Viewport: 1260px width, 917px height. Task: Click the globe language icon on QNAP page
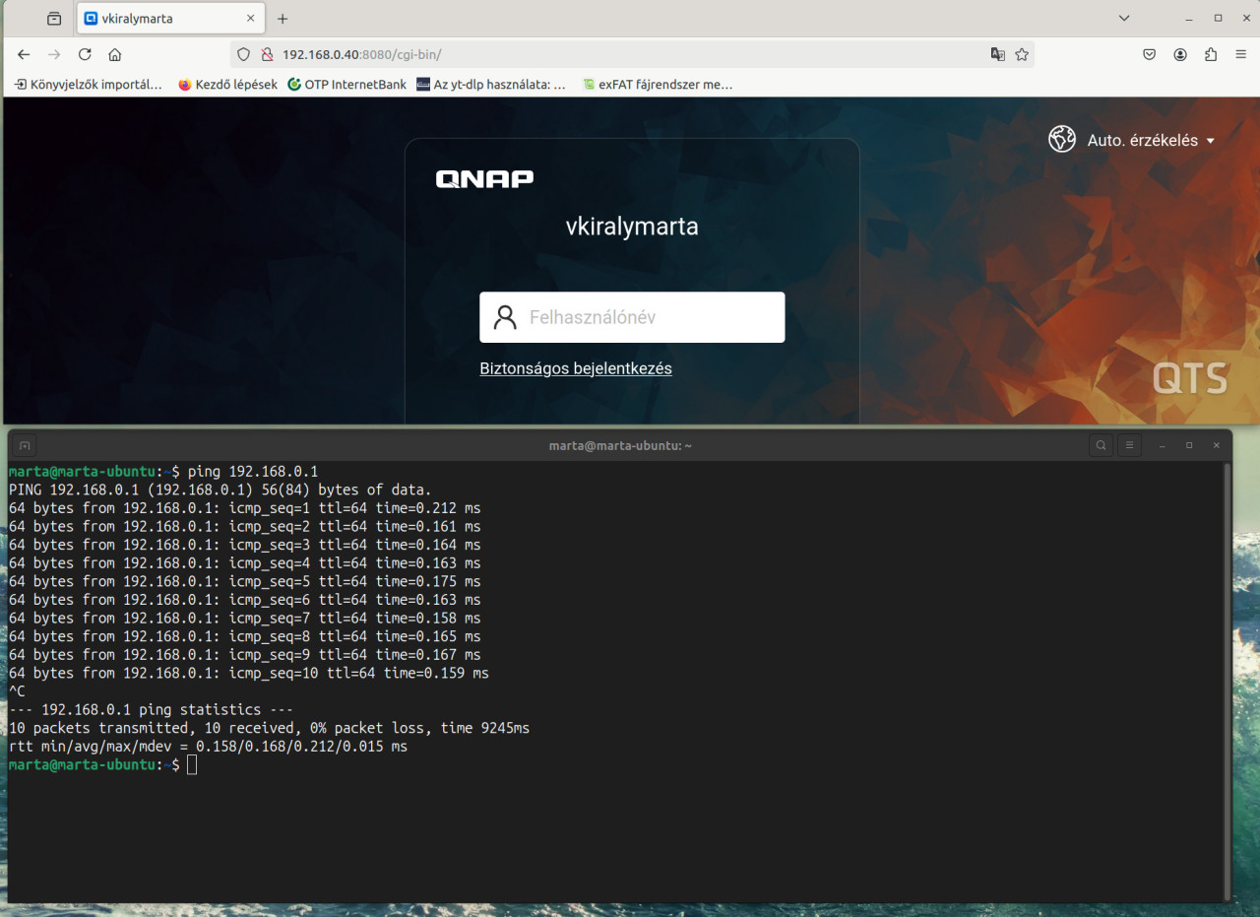click(1062, 139)
